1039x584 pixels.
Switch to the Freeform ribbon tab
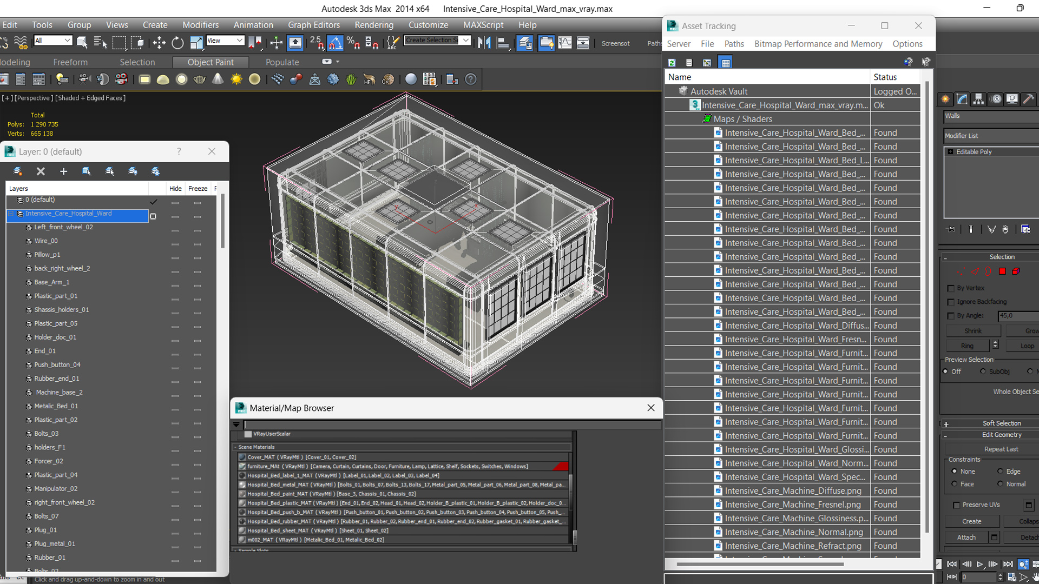pyautogui.click(x=70, y=62)
